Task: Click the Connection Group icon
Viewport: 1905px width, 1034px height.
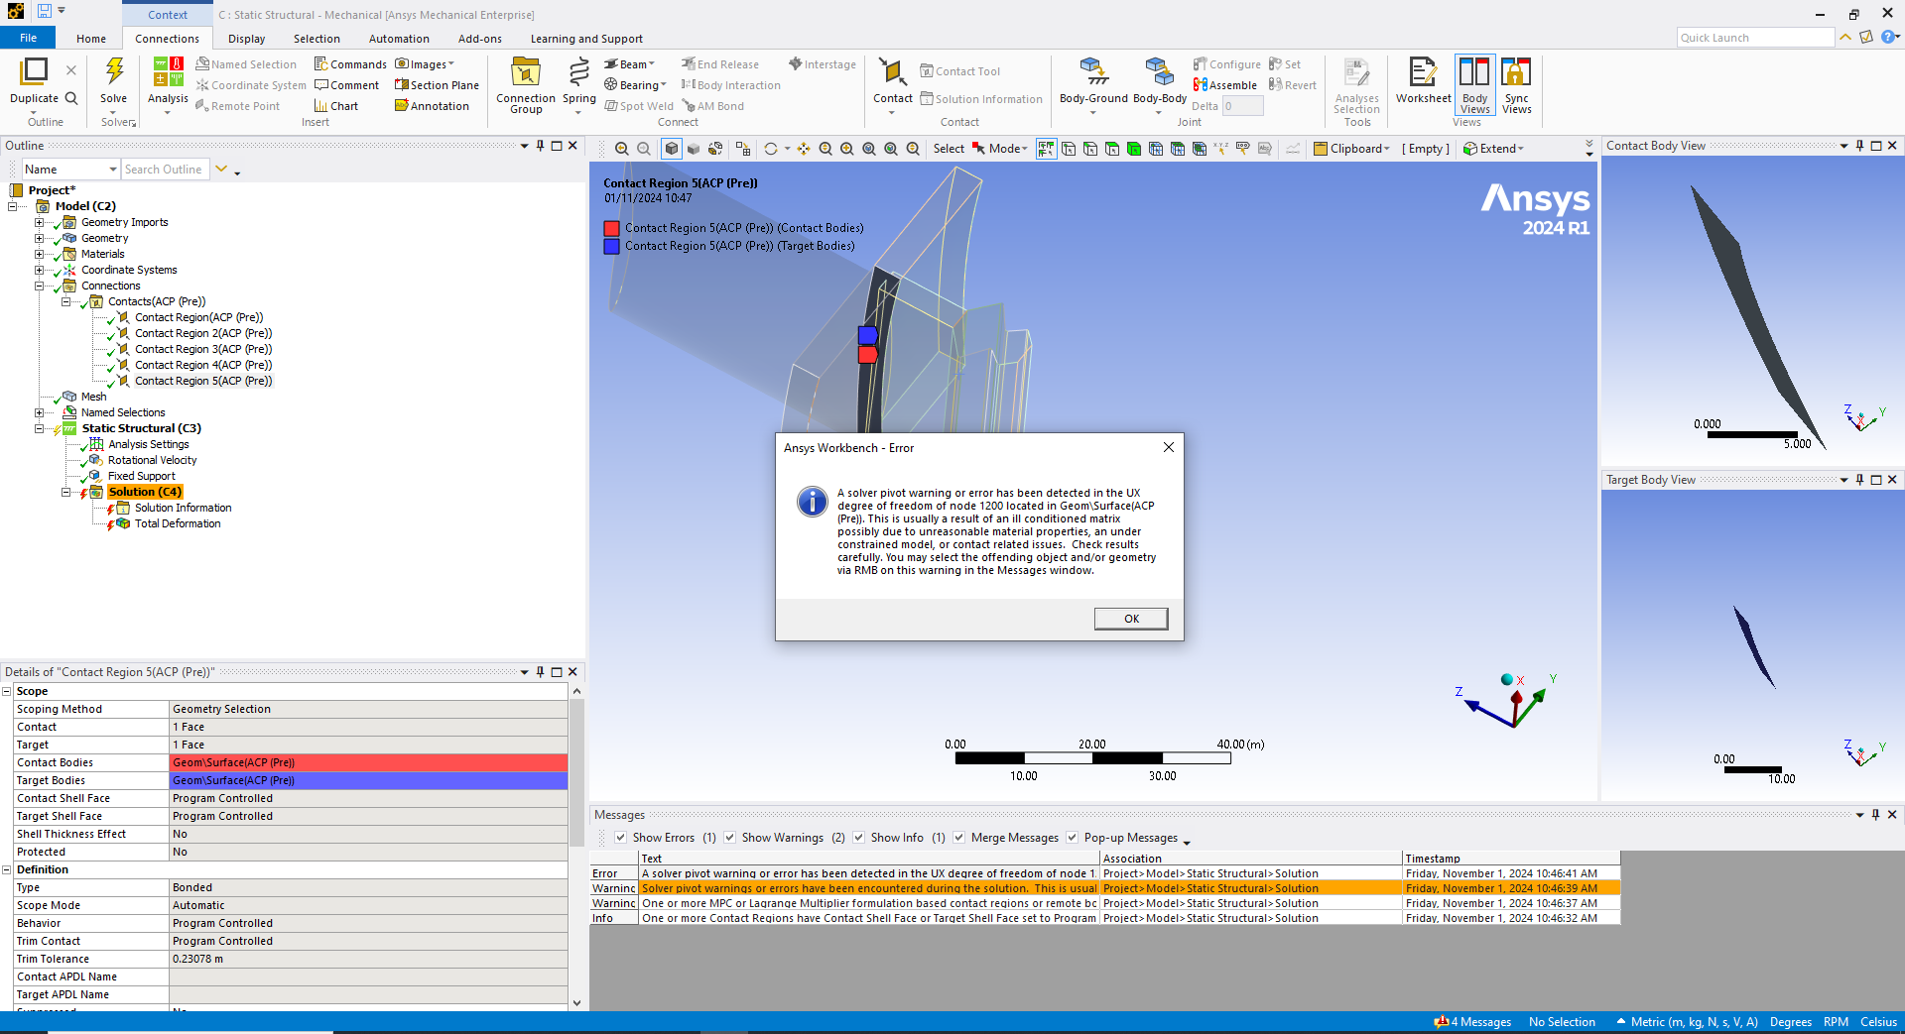Action: click(526, 72)
